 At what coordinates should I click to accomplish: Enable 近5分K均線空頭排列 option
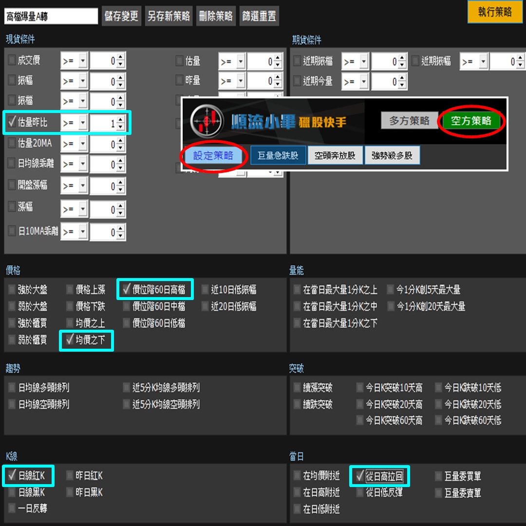tap(127, 404)
